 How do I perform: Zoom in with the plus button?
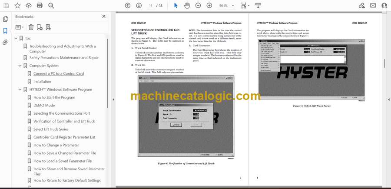tap(209, 6)
